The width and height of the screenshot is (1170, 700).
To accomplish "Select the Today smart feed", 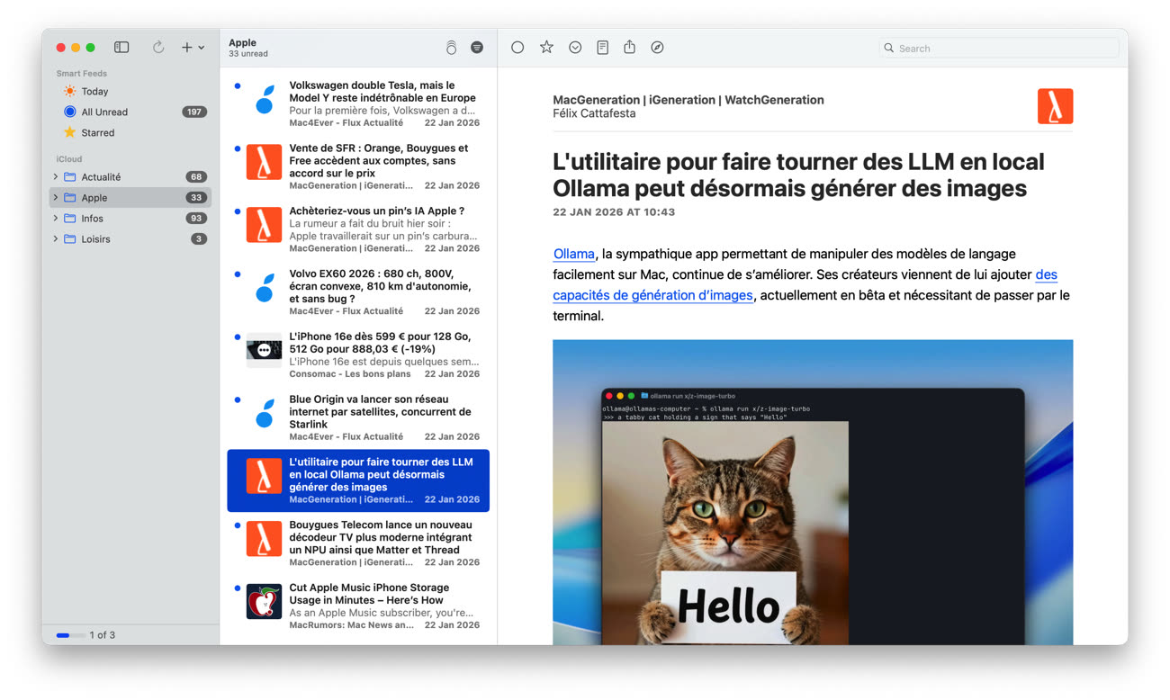I will point(94,92).
